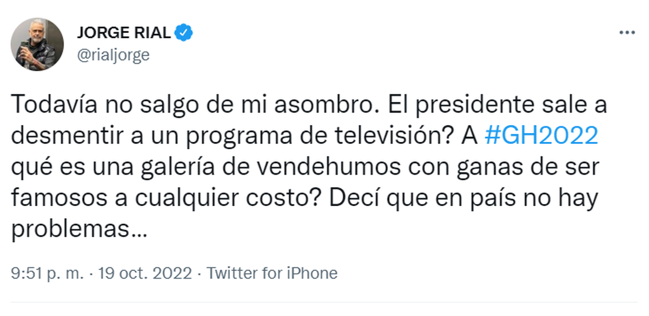This screenshot has width=649, height=316.
Task: Click the 9:51 p. m. timestamp
Action: pos(48,273)
